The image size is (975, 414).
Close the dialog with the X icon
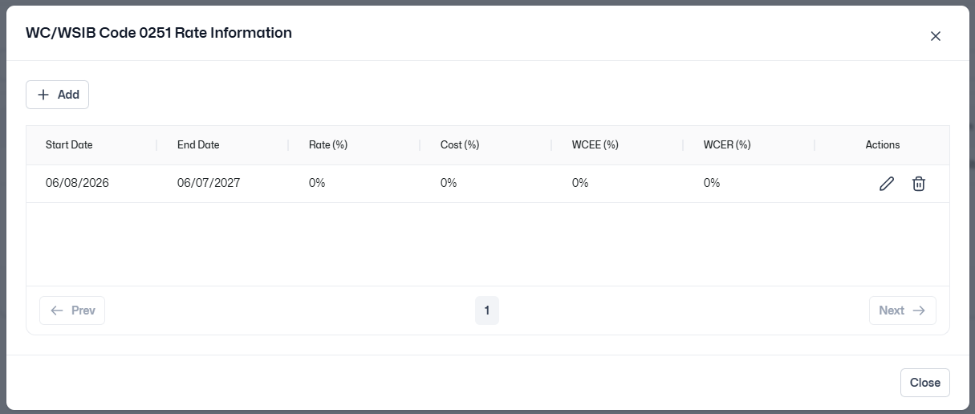coord(935,36)
